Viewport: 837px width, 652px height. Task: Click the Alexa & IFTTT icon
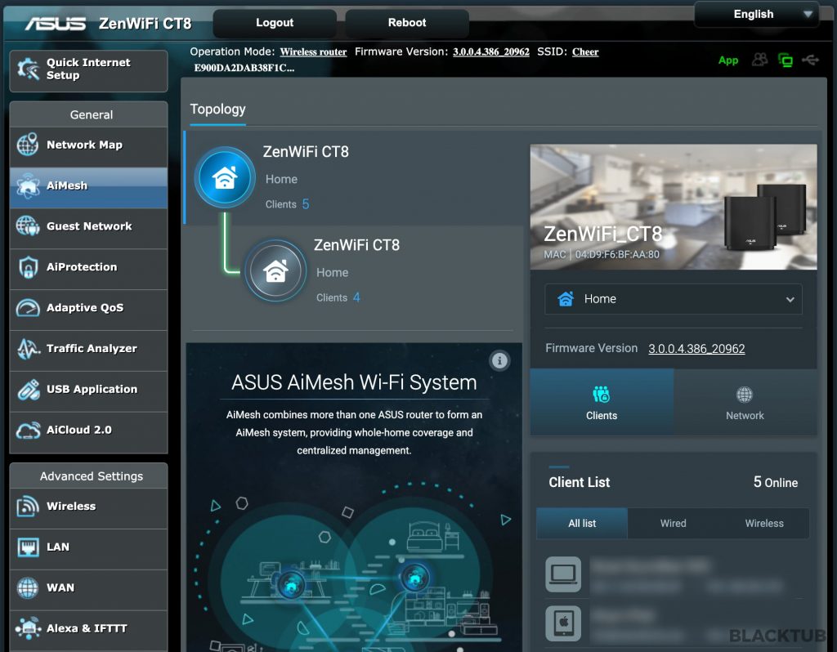28,628
